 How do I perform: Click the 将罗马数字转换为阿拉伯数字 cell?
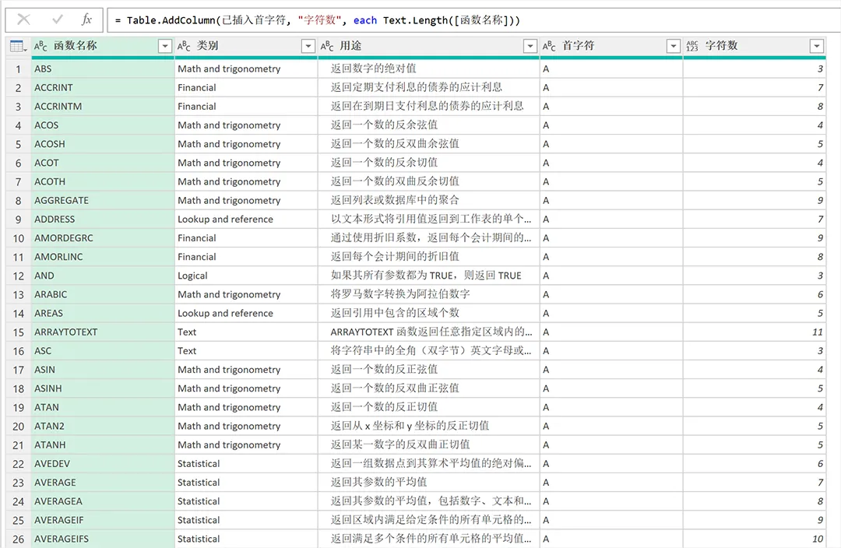tap(428, 294)
